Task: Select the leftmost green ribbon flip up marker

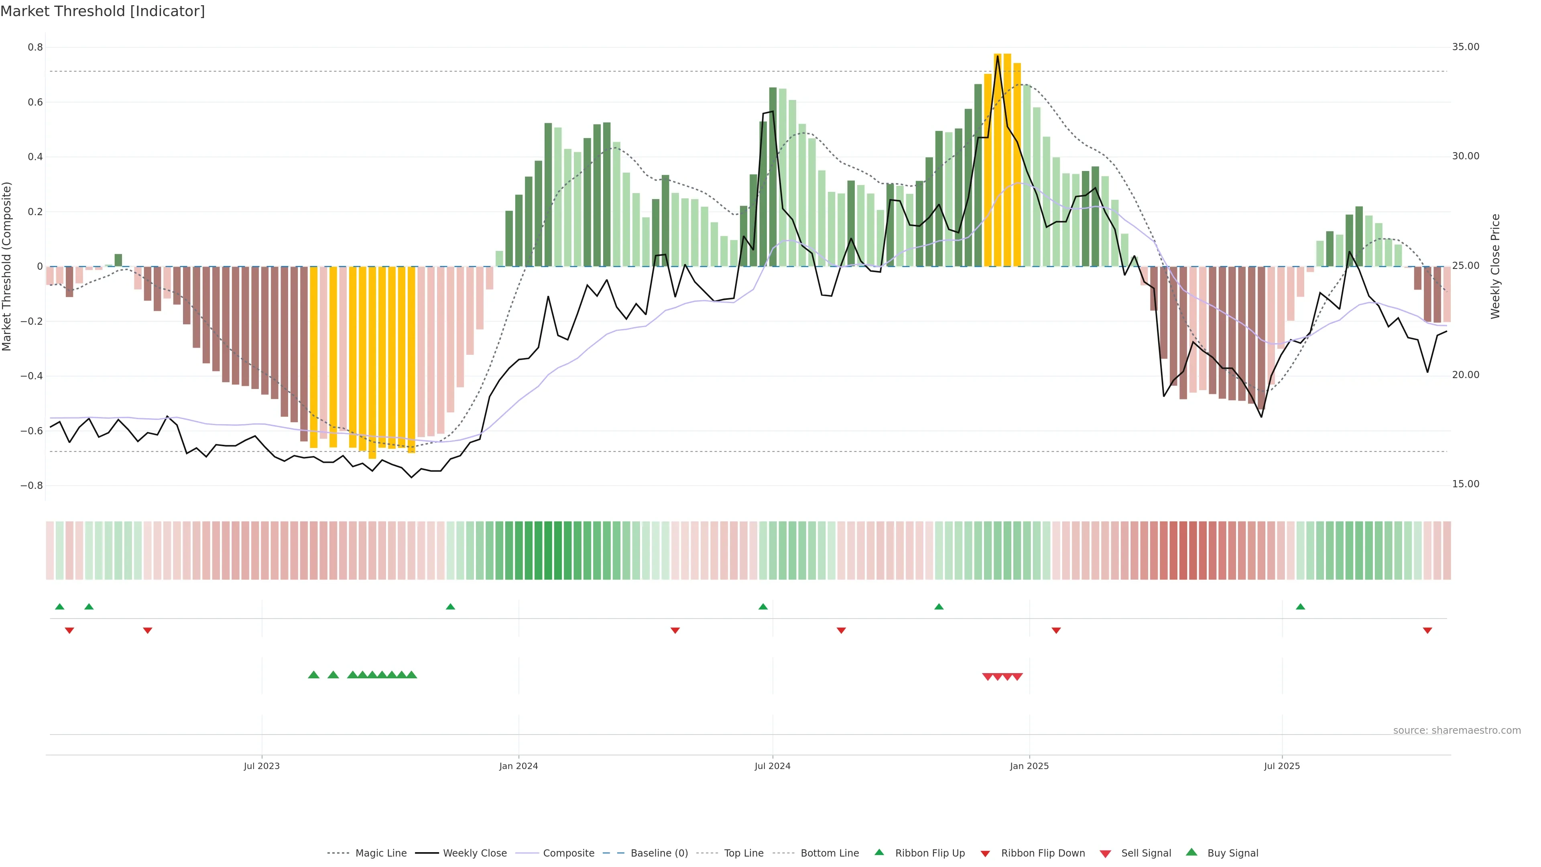Action: [x=60, y=607]
